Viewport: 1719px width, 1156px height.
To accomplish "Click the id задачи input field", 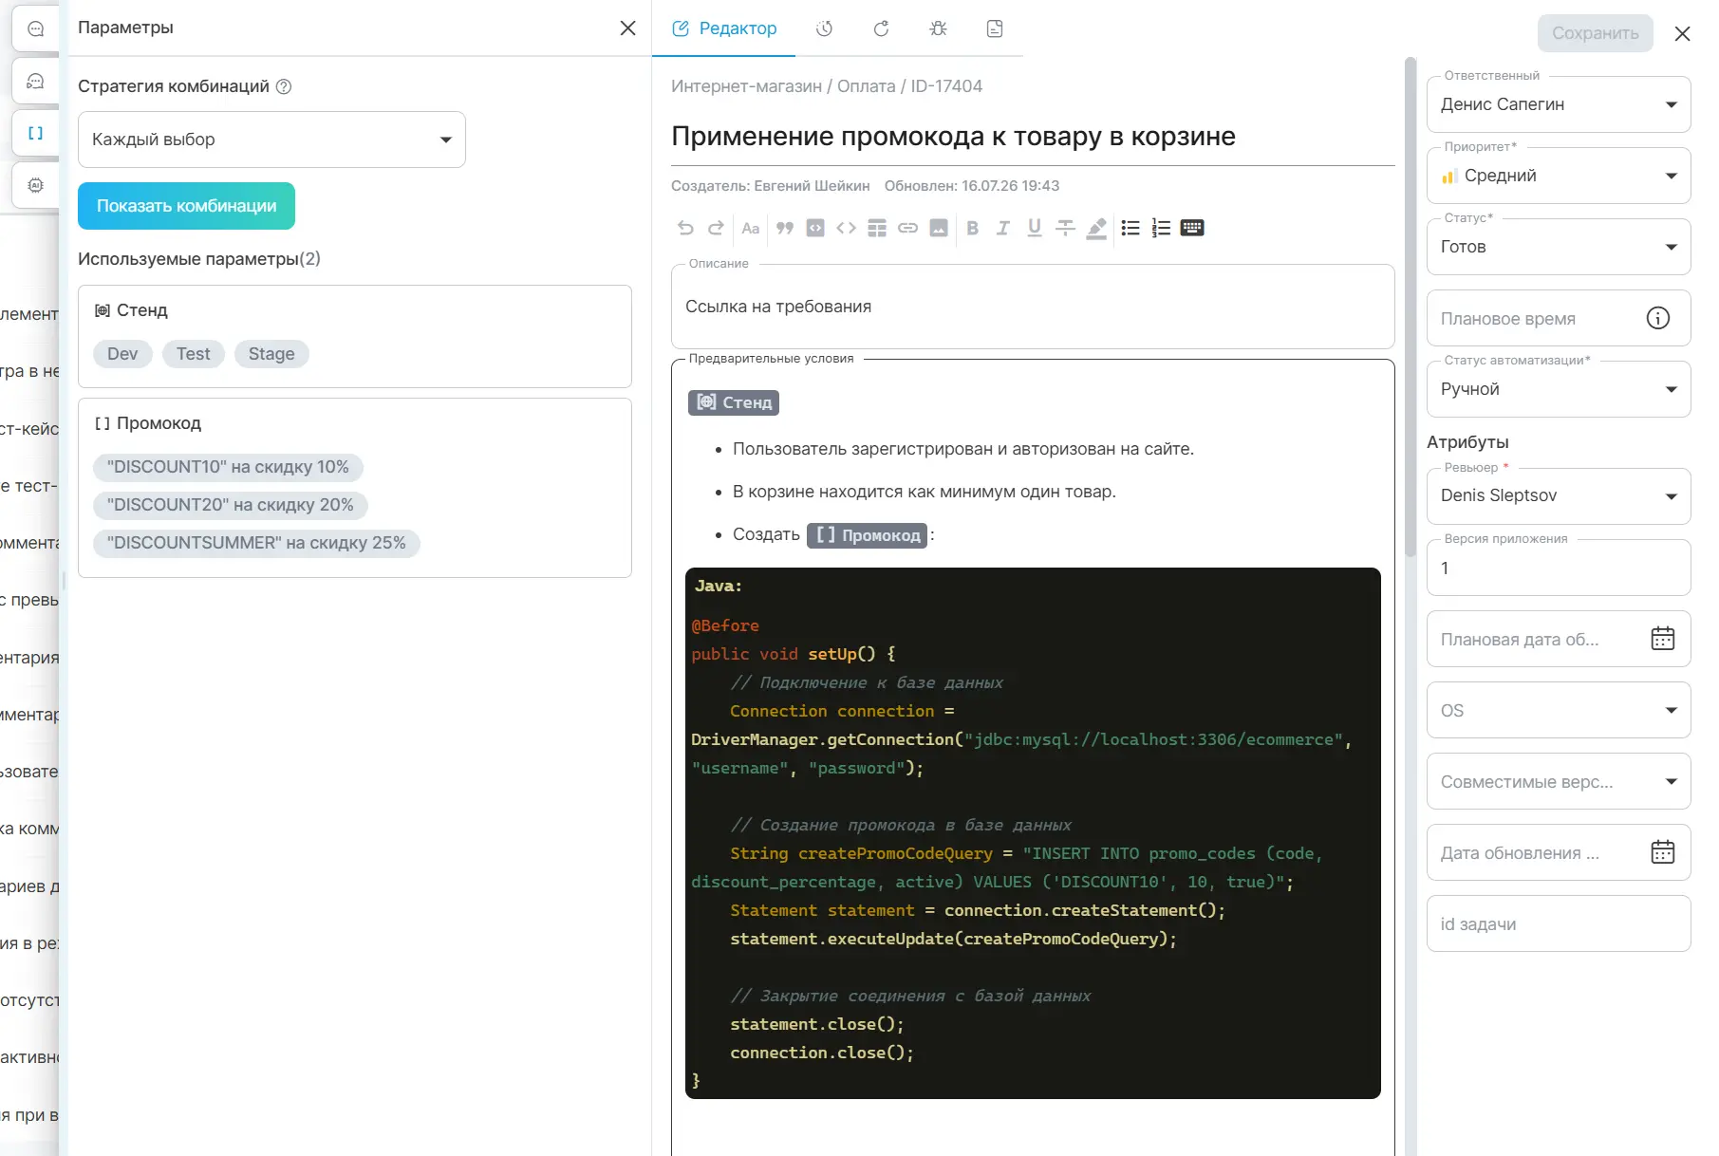I will pos(1559,923).
